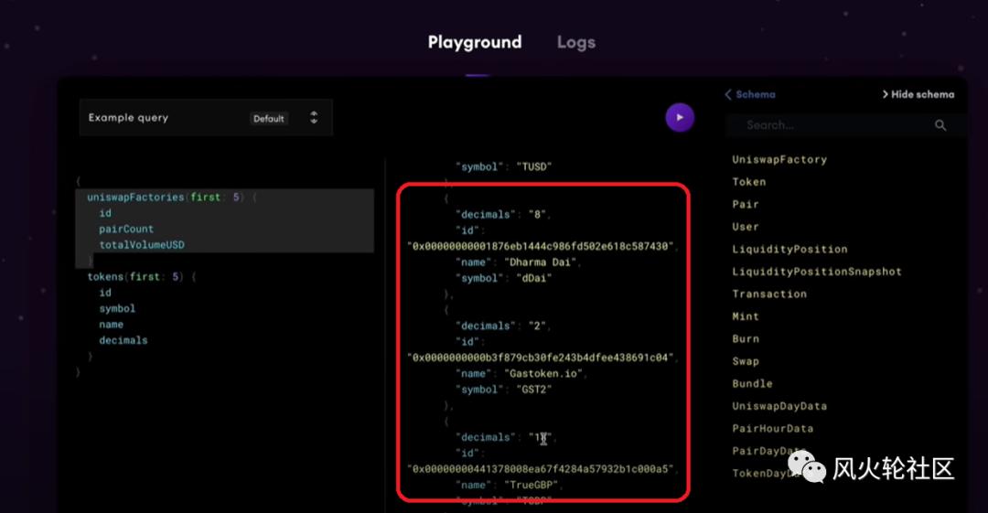Image resolution: width=988 pixels, height=513 pixels.
Task: Open the Mint schema entity
Action: coord(746,316)
